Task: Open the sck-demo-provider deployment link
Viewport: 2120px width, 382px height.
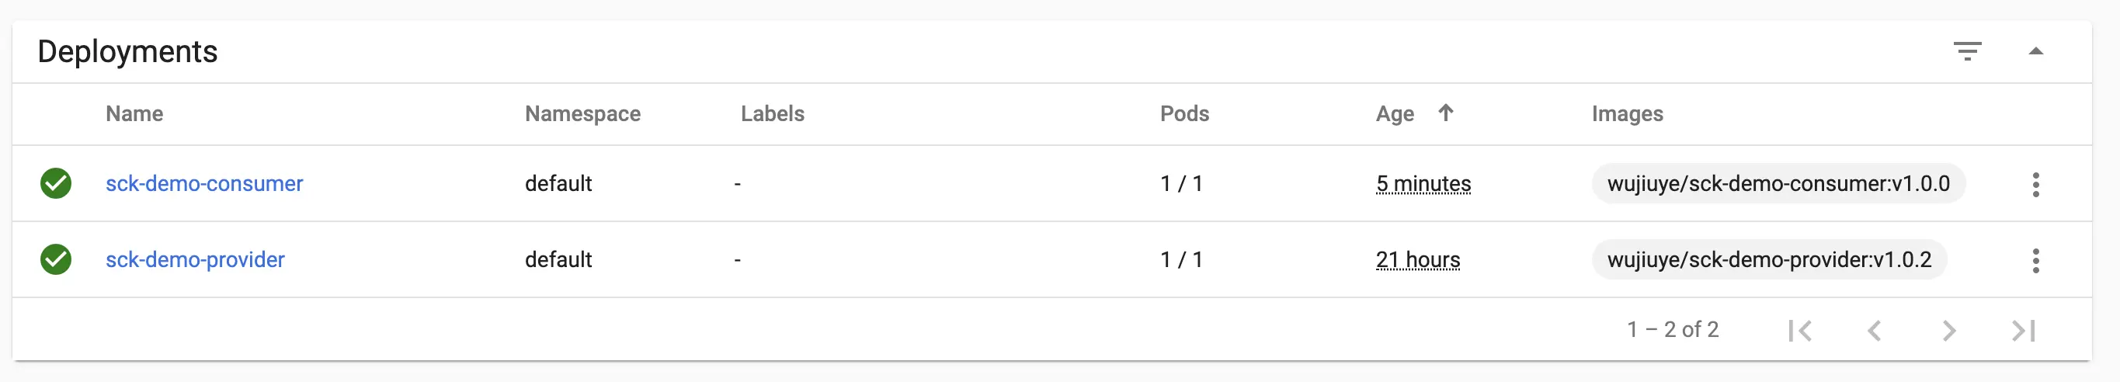Action: (x=195, y=259)
